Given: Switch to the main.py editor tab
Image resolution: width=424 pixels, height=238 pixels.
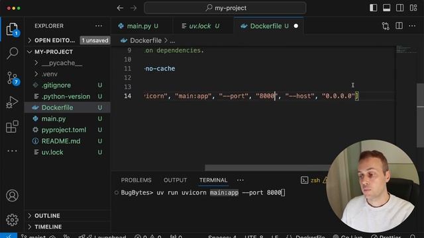Looking at the screenshot, I should [x=142, y=26].
